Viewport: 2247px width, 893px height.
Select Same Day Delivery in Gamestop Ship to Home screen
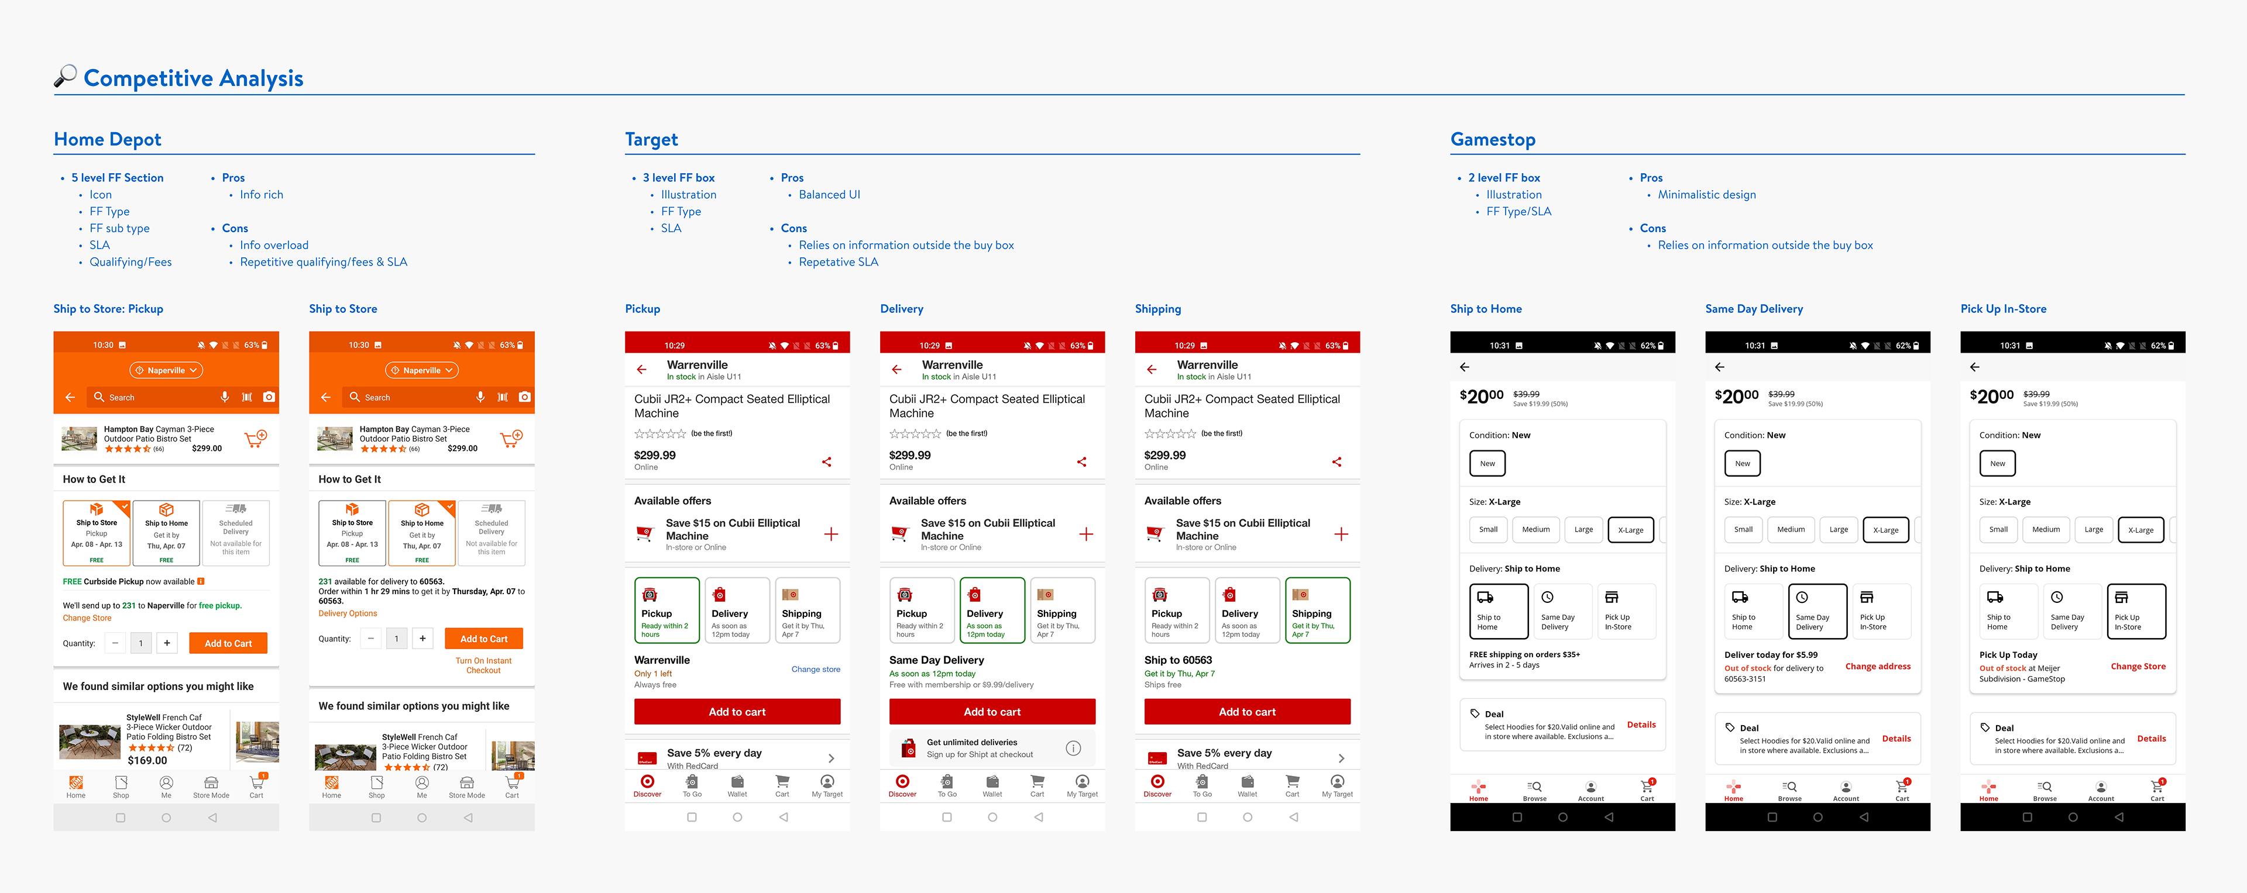[x=1561, y=611]
